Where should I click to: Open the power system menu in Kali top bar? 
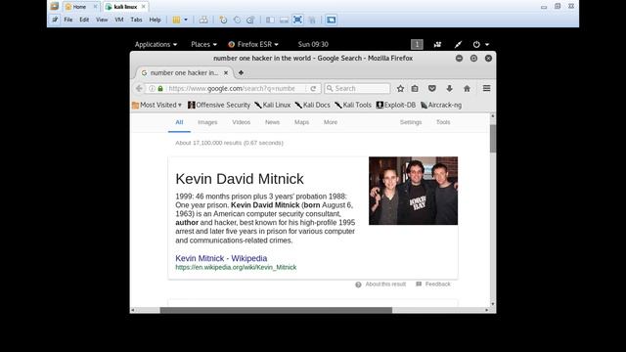coord(480,44)
